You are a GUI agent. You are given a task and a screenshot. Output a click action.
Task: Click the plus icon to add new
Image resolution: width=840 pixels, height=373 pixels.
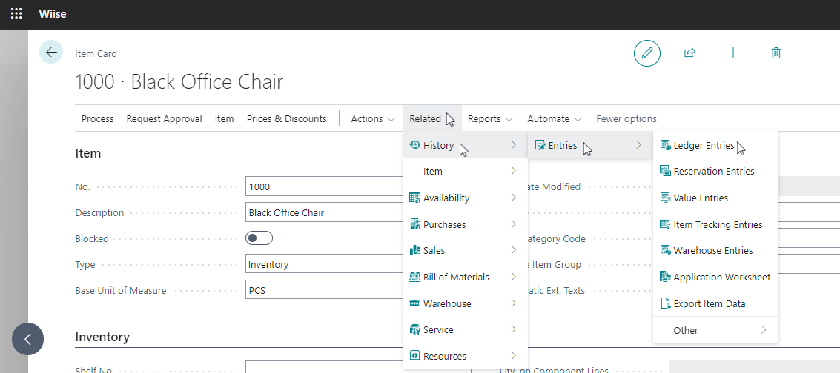[732, 53]
